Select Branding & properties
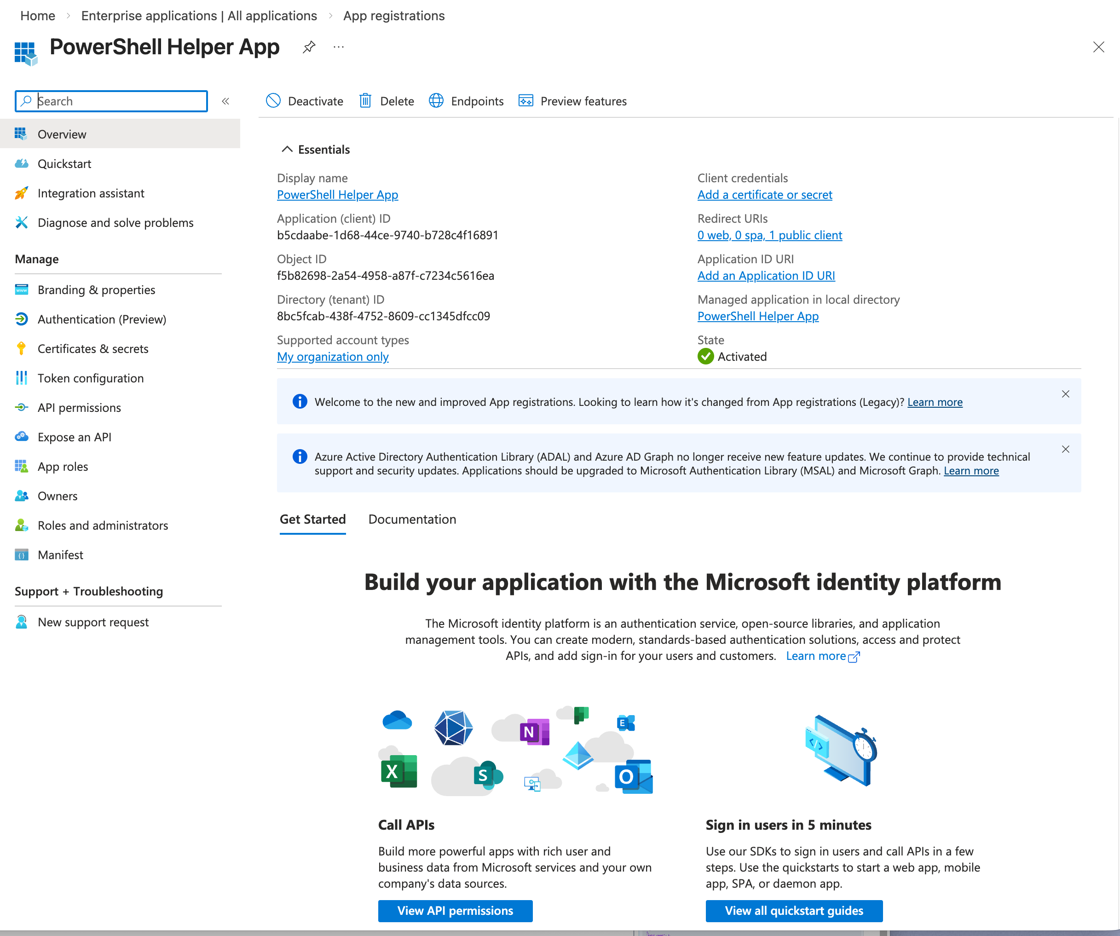The width and height of the screenshot is (1120, 936). [x=96, y=289]
